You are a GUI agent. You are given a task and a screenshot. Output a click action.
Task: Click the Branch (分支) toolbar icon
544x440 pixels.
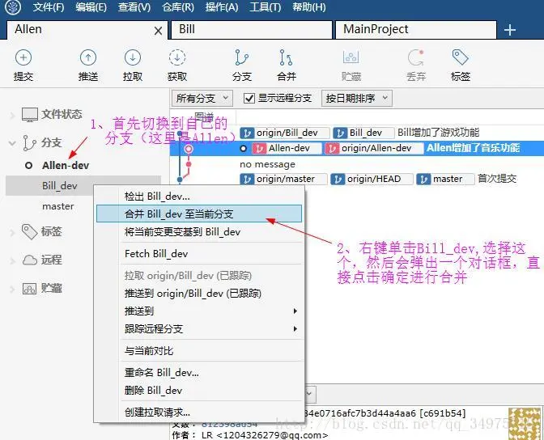pyautogui.click(x=241, y=57)
